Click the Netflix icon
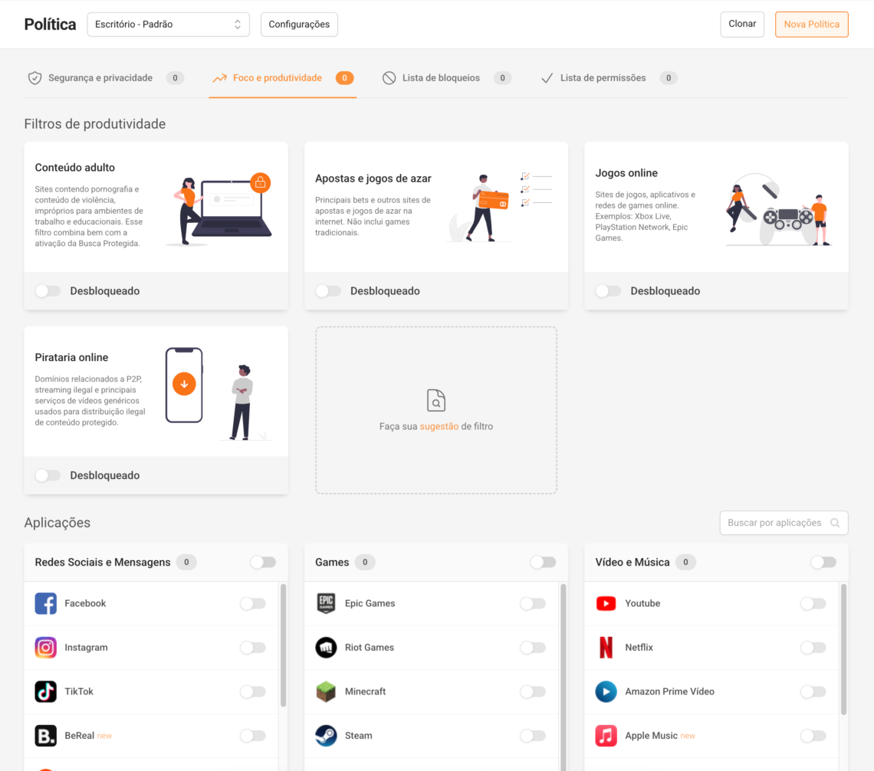Image resolution: width=874 pixels, height=771 pixels. point(606,647)
